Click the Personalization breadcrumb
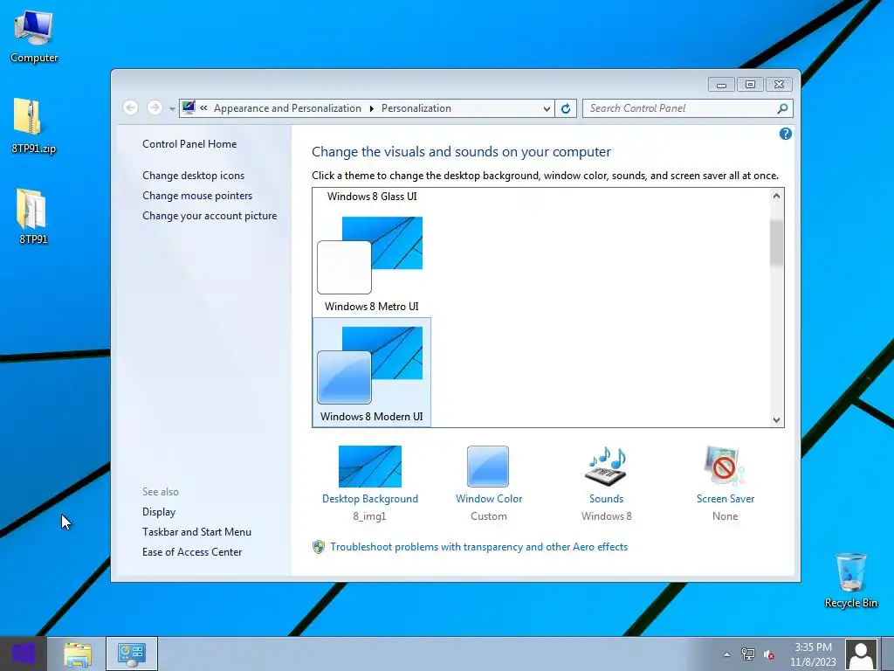This screenshot has height=671, width=894. coord(416,108)
